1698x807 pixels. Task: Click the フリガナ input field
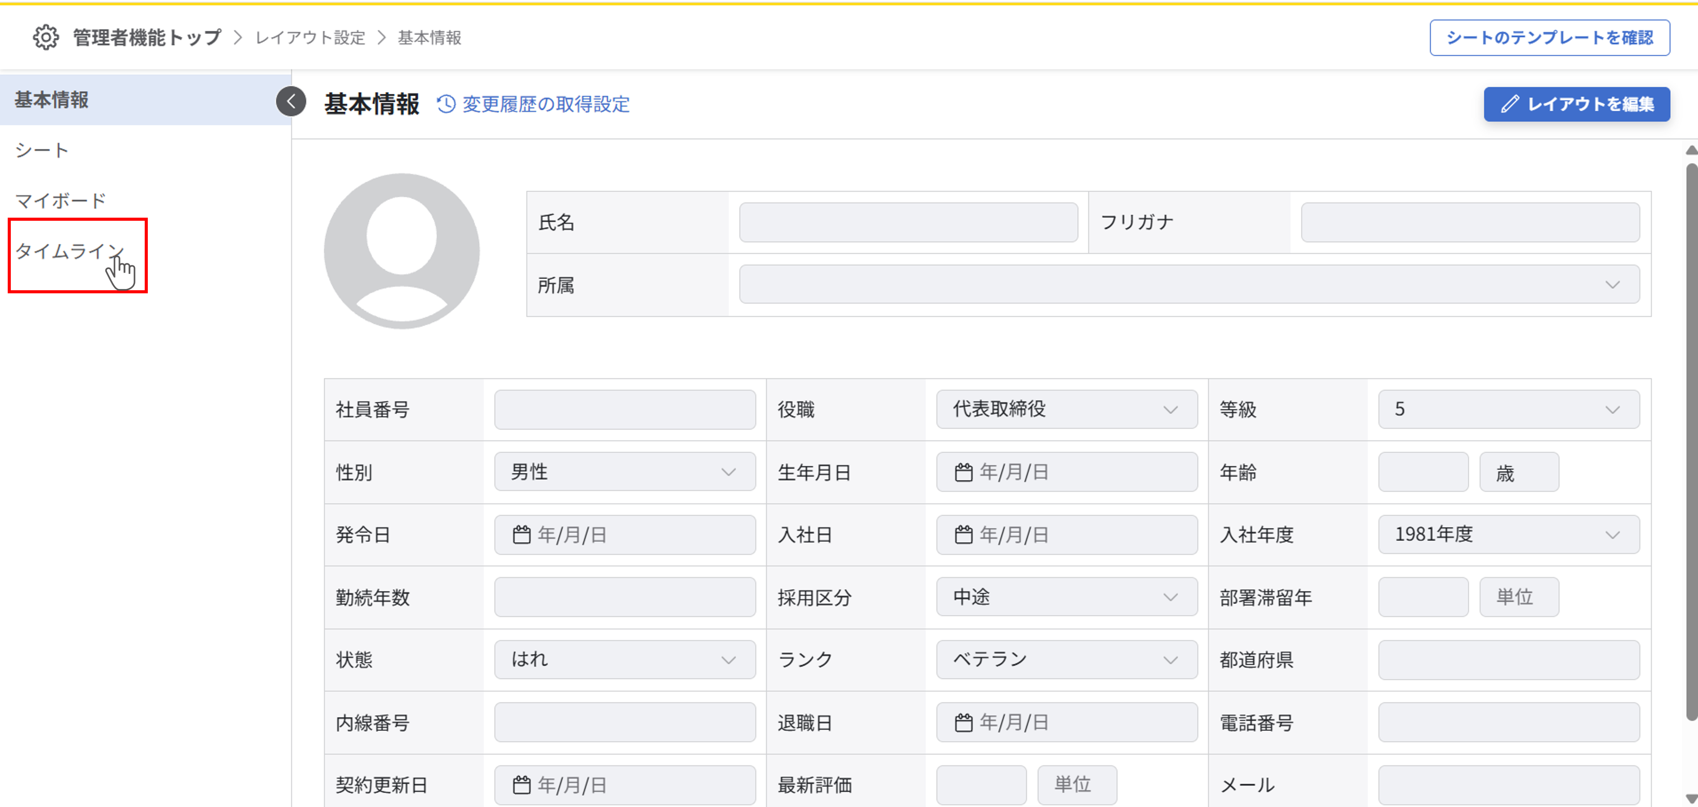point(1470,222)
